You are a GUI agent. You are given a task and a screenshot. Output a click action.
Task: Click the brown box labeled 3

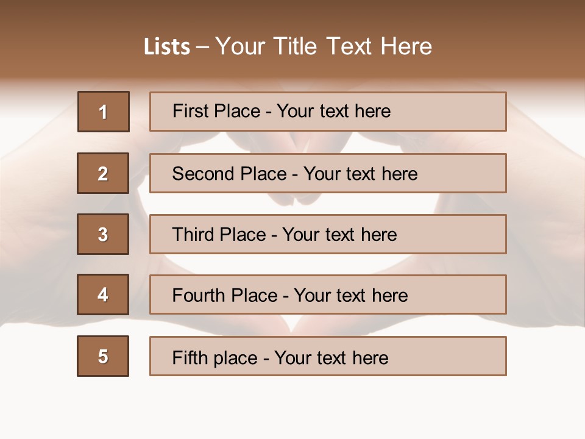click(x=103, y=234)
